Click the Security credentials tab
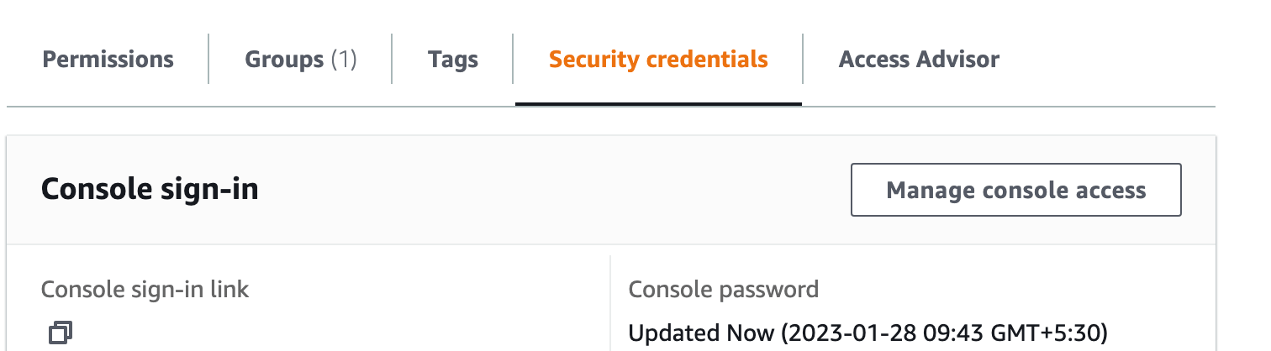Image resolution: width=1271 pixels, height=351 pixels. click(658, 60)
